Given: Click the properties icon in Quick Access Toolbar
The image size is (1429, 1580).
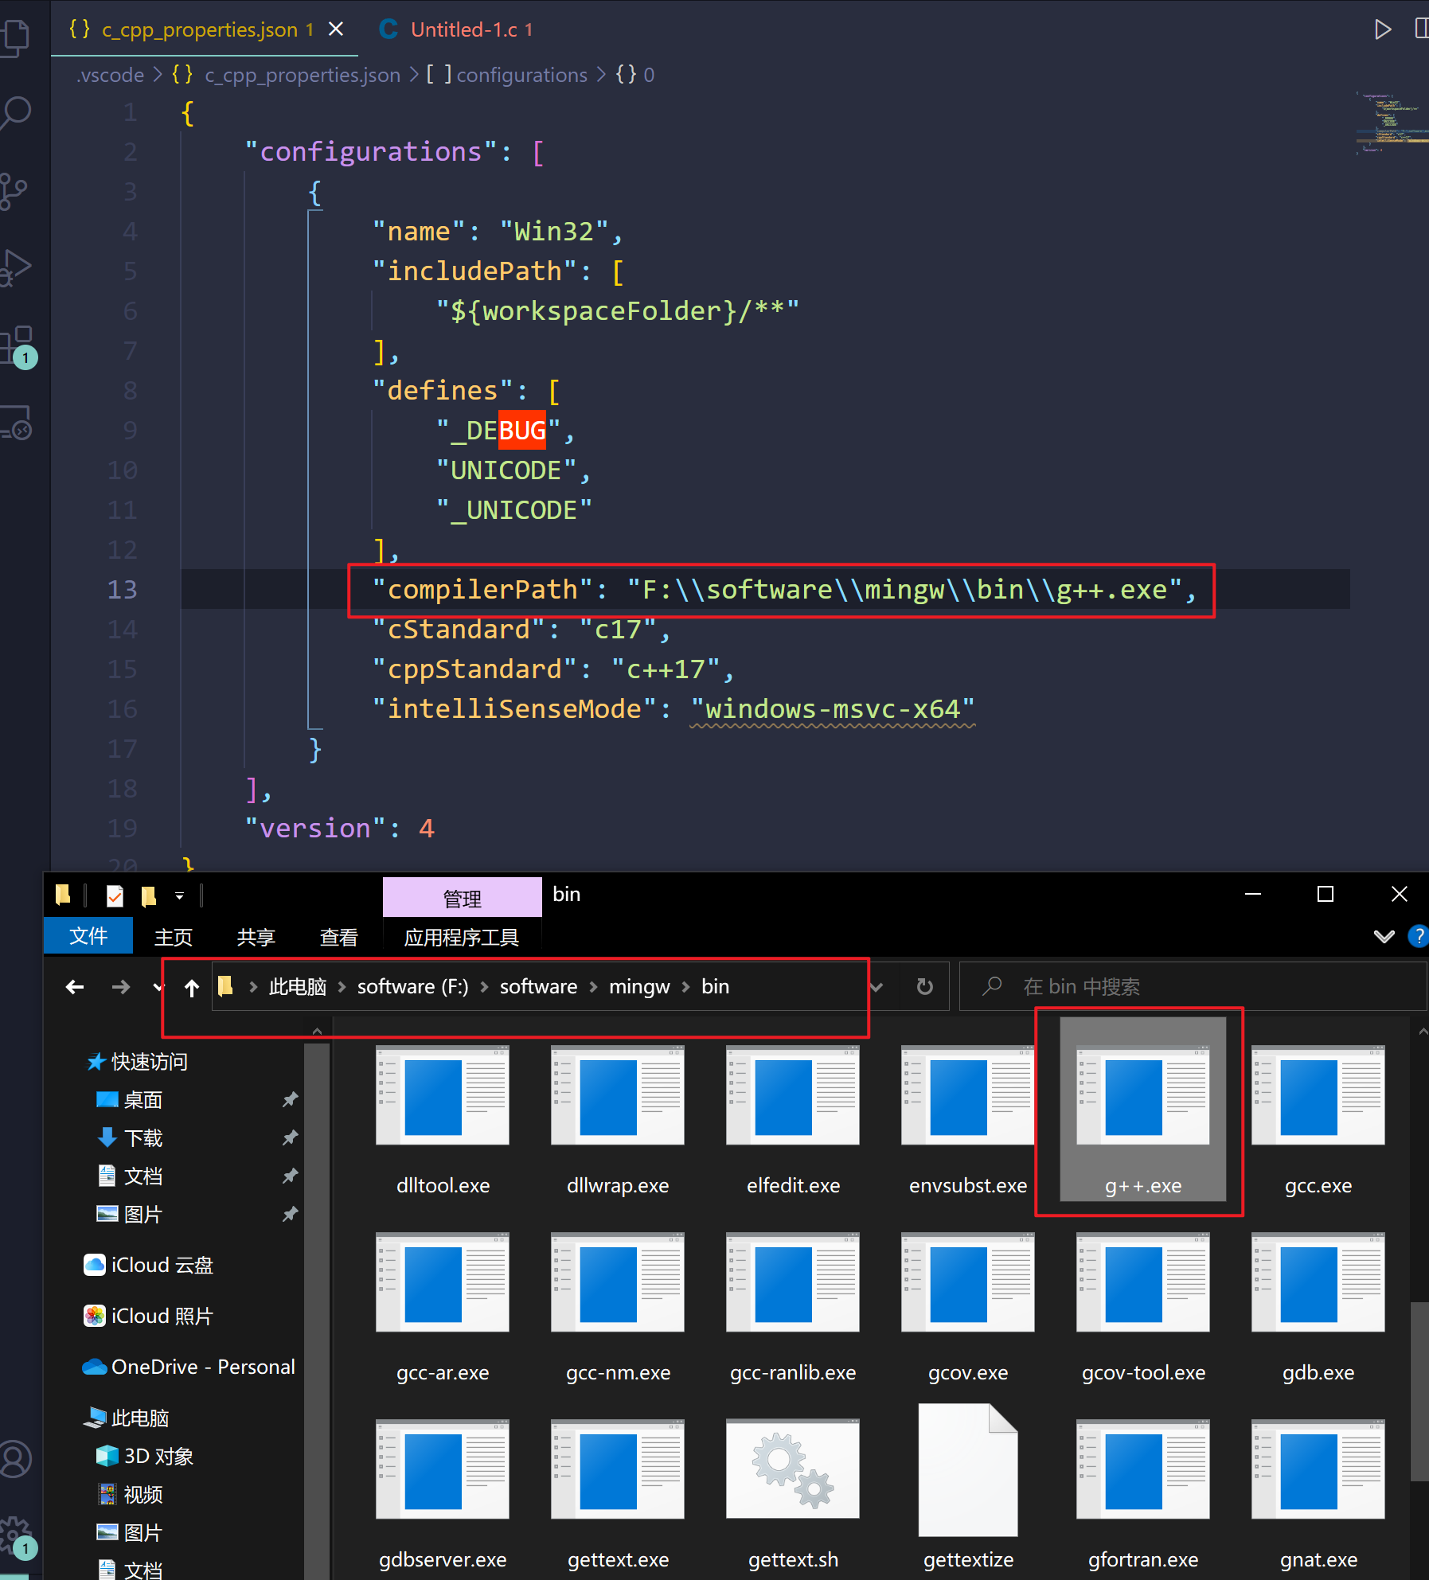Looking at the screenshot, I should [x=115, y=895].
